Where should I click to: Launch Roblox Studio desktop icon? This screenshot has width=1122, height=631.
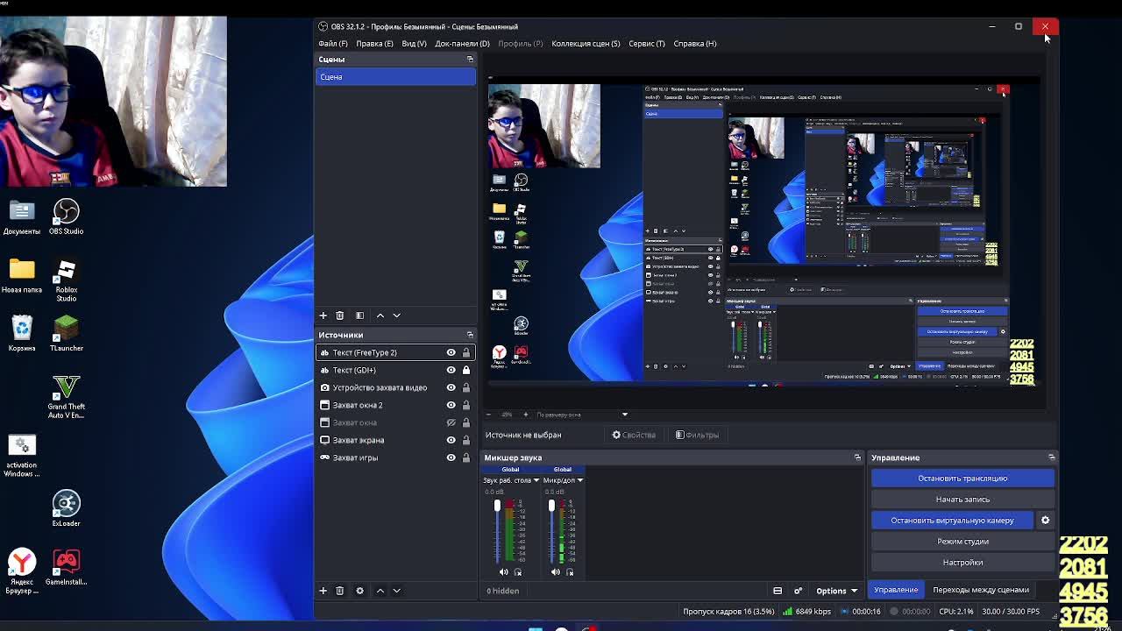point(66,280)
